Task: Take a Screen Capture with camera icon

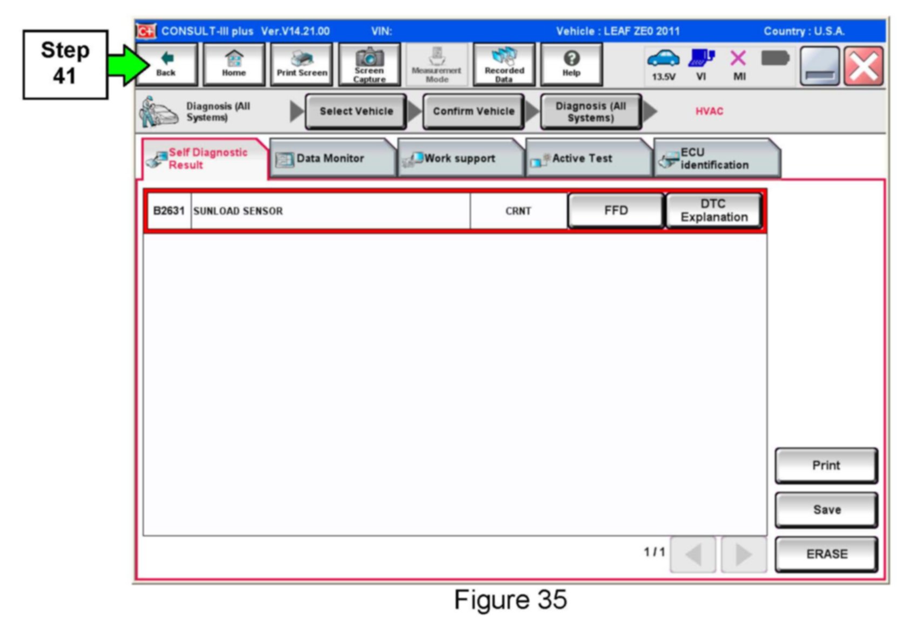Action: point(369,64)
